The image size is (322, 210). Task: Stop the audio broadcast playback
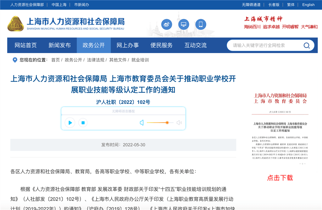click(x=83, y=123)
